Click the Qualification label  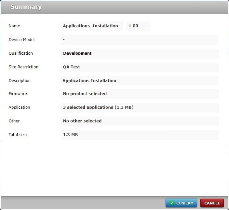coord(21,53)
